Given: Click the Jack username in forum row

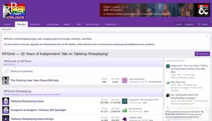Looking at the screenshot, I should (x=145, y=103).
